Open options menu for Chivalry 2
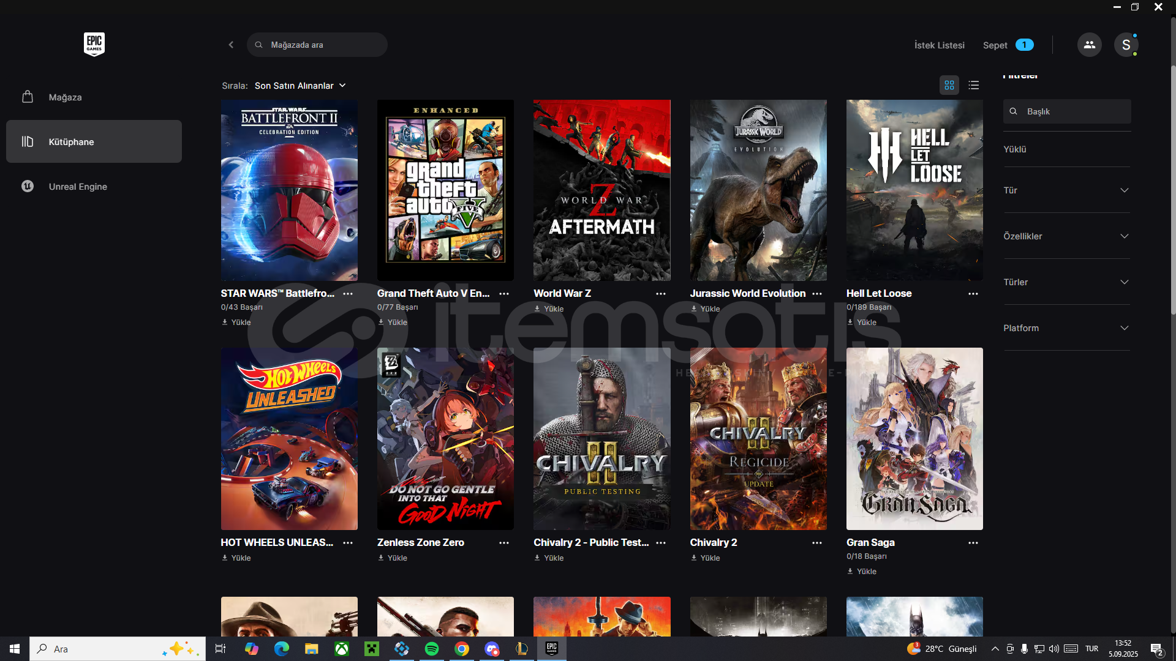Image resolution: width=1176 pixels, height=661 pixels. pyautogui.click(x=817, y=543)
